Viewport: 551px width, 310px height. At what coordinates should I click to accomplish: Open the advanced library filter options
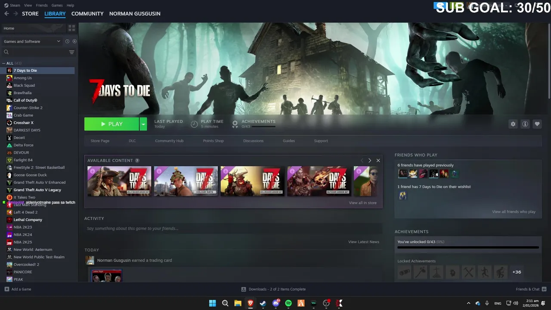point(71,52)
